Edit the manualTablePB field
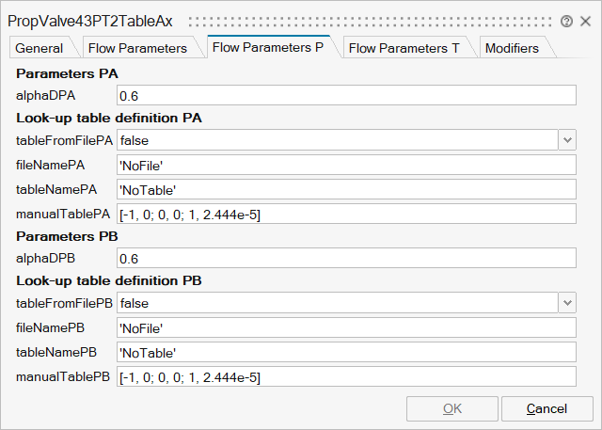Image resolution: width=602 pixels, height=430 pixels. click(x=345, y=377)
